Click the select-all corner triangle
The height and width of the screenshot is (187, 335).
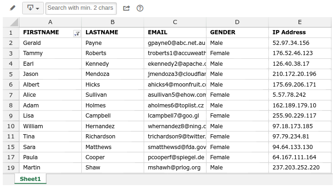tap(12, 22)
